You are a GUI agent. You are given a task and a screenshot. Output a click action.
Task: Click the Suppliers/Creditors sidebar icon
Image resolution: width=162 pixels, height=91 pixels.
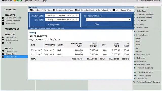[3, 20]
